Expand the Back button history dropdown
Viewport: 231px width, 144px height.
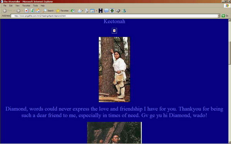click(14, 11)
